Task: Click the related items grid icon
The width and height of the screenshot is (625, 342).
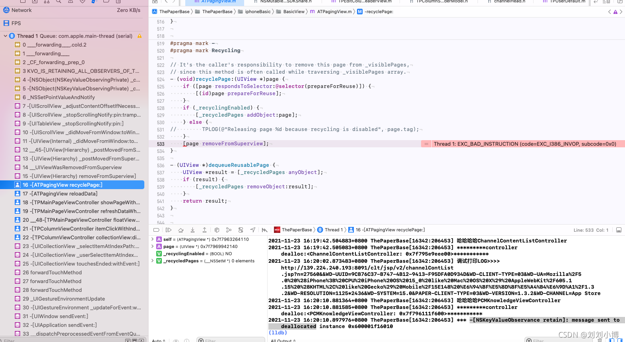Action: [x=155, y=2]
